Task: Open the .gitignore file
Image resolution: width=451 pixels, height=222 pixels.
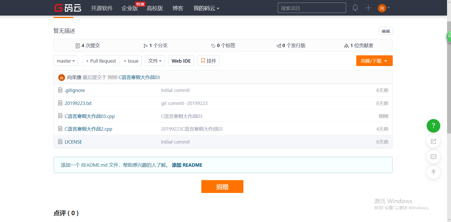Action: point(75,90)
